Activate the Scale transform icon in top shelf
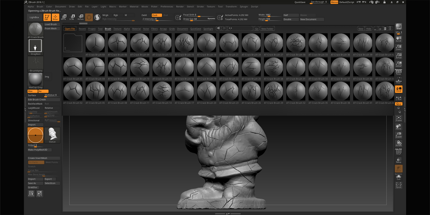Screen dimensions: 430x215 [72, 17]
